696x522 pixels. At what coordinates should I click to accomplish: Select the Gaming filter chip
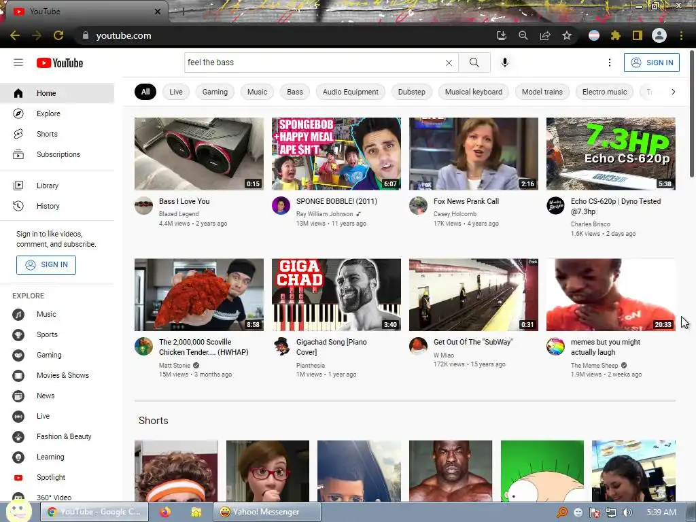(215, 92)
